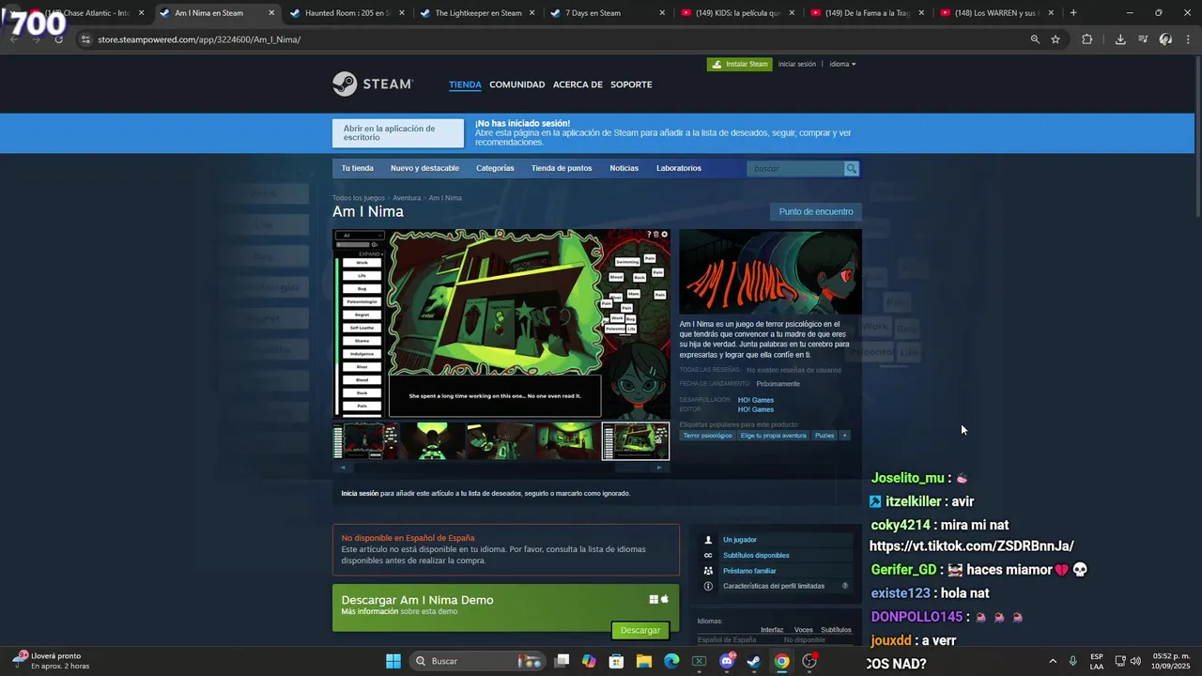This screenshot has width=1202, height=676.
Task: Click the browser address bar URL
Action: 199,39
